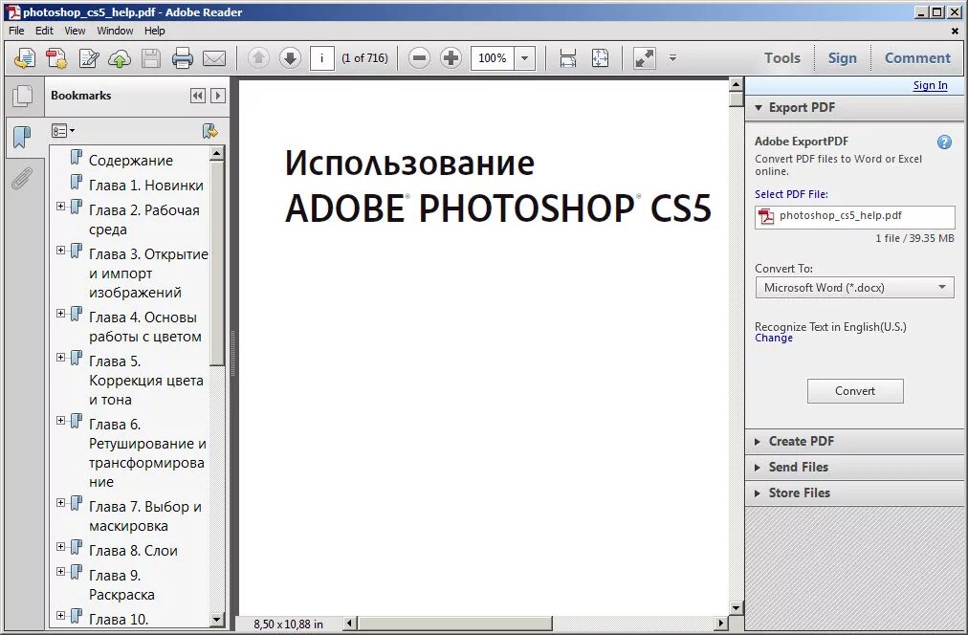Screen dimensions: 968x635
Task: Switch to the Sign pane
Action: click(x=842, y=58)
